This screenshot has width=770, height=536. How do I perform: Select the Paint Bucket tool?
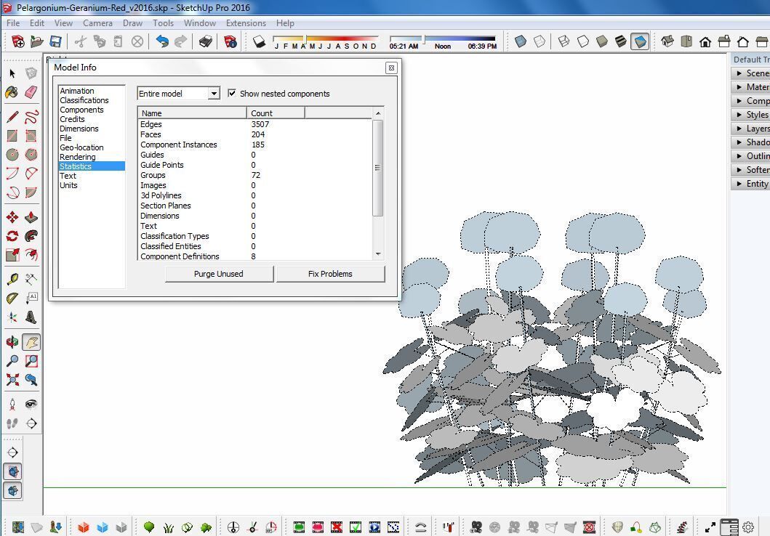(x=12, y=92)
